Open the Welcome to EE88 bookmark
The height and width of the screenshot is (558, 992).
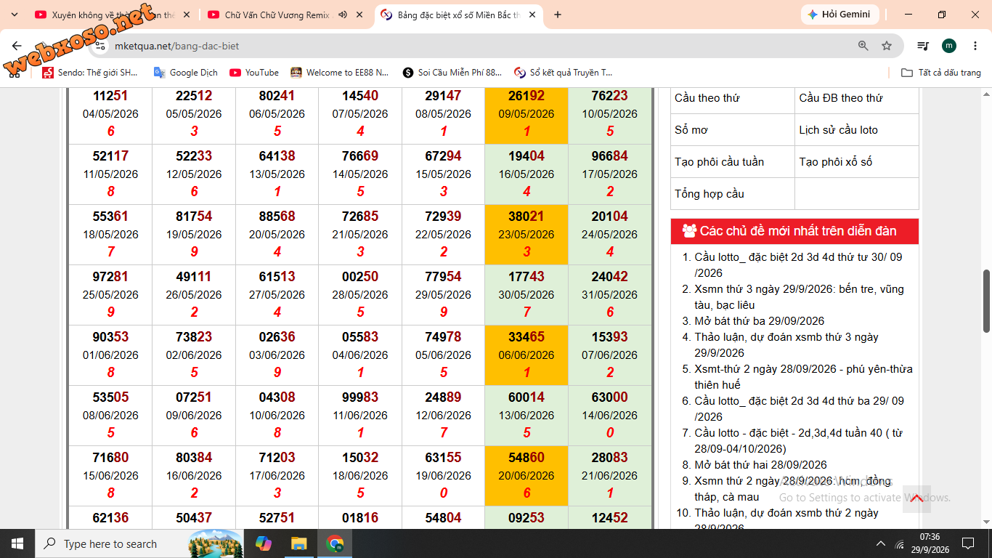point(340,73)
